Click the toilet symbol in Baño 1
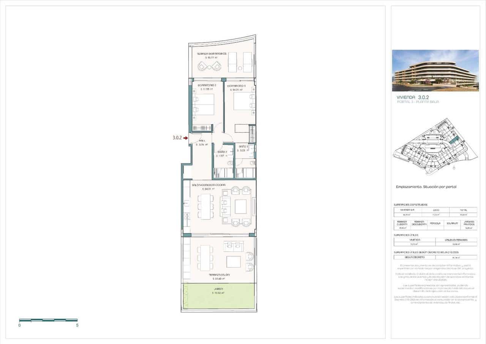Screen dimensions: 486x344 pos(252,163)
